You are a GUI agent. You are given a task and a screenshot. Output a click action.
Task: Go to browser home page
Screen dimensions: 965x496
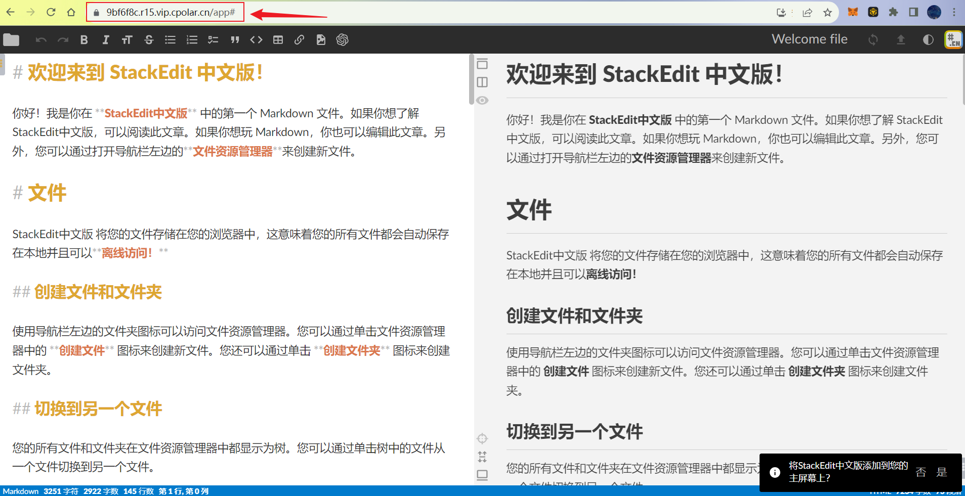point(71,12)
